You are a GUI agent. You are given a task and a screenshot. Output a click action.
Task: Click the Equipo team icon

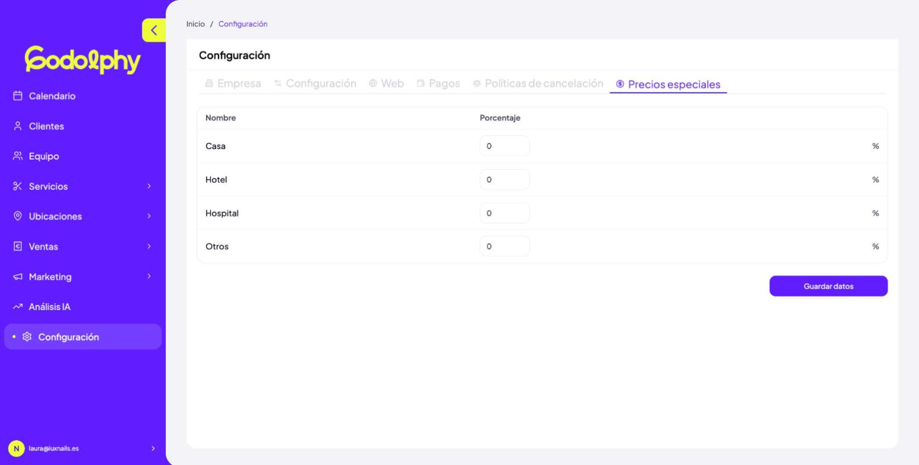[x=18, y=157]
